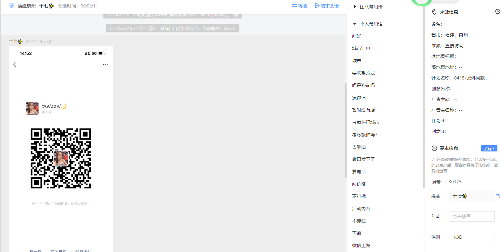Image resolution: width=501 pixels, height=252 pixels.
Task: Click the 省市 value 福建, 泉州
Action: [x=456, y=35]
